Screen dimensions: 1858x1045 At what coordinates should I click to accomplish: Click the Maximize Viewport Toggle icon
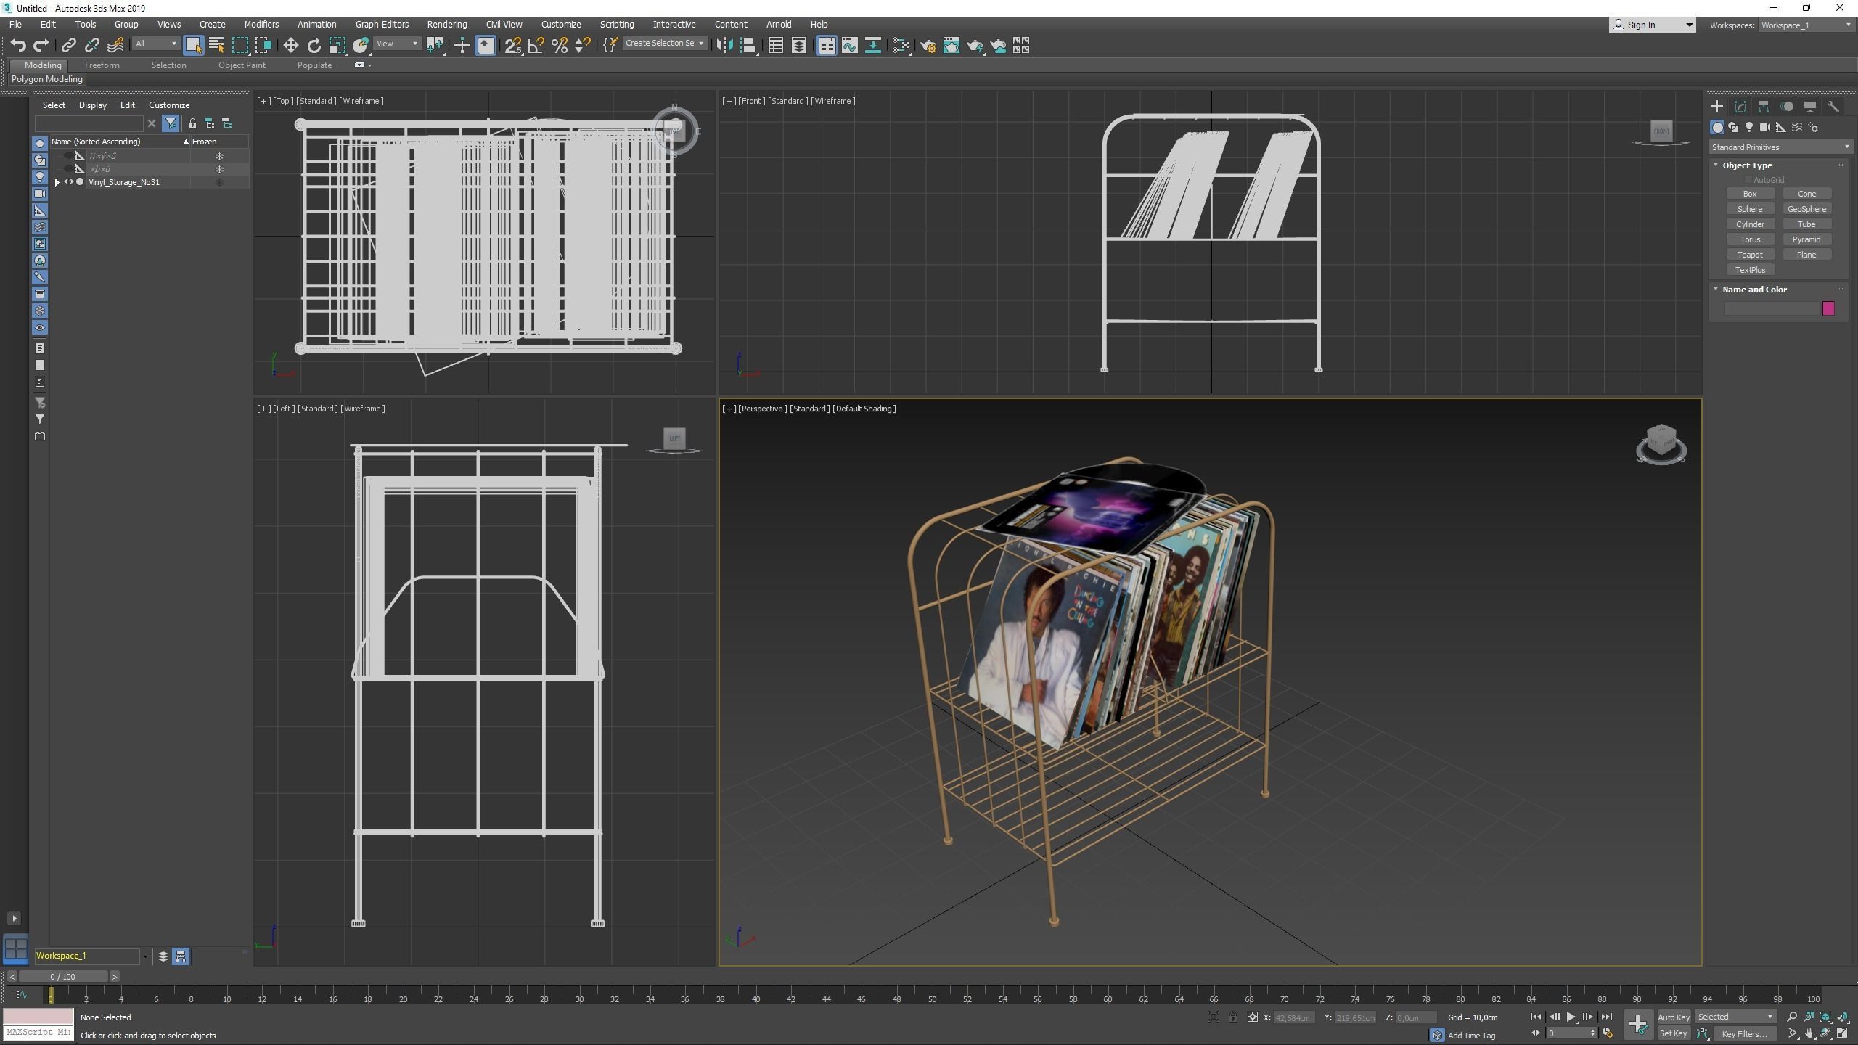(1842, 1033)
